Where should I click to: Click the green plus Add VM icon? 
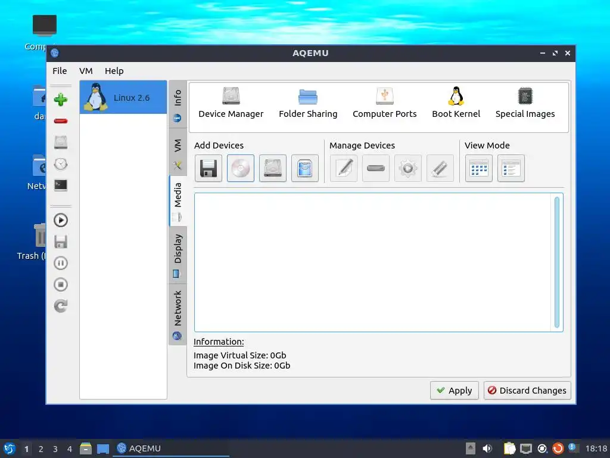tap(61, 100)
